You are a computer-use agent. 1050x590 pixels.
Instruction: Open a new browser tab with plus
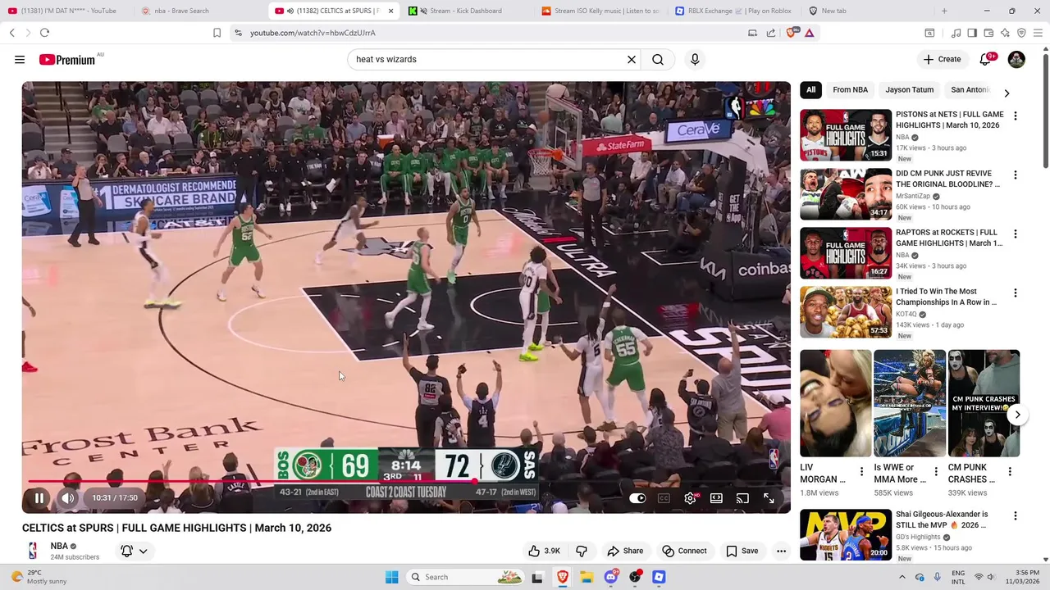pyautogui.click(x=944, y=11)
